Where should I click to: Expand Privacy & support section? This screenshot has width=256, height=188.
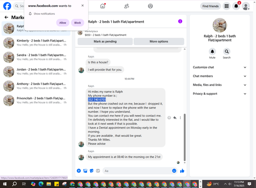pyautogui.click(x=220, y=94)
